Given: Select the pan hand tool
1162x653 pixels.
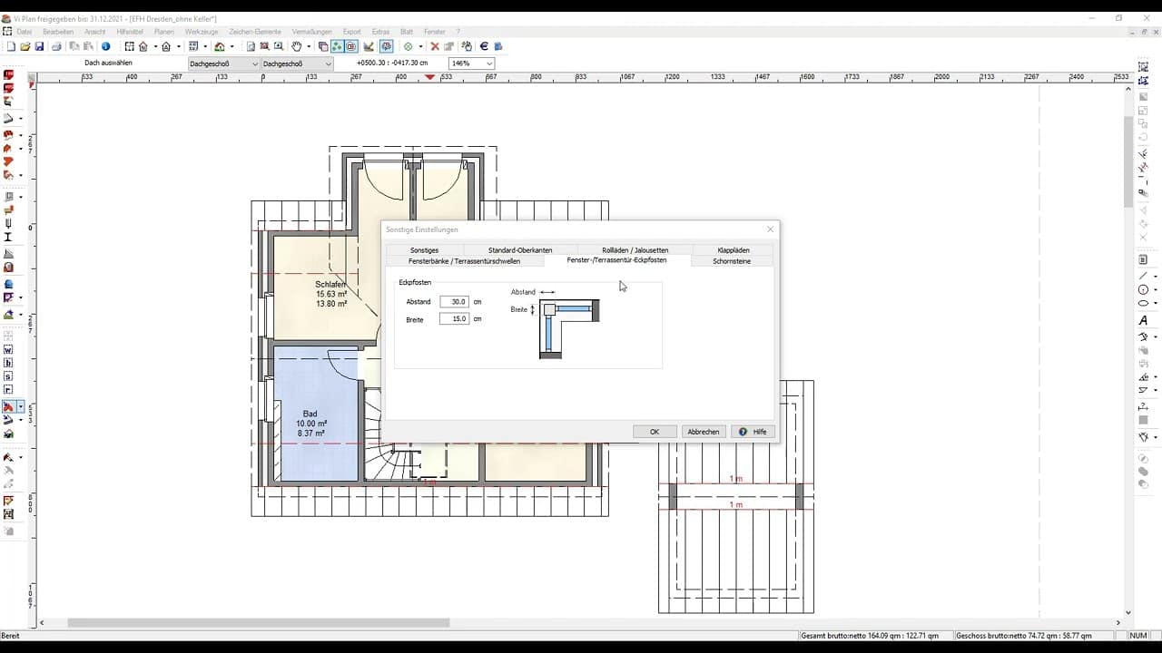Looking at the screenshot, I should click(297, 46).
